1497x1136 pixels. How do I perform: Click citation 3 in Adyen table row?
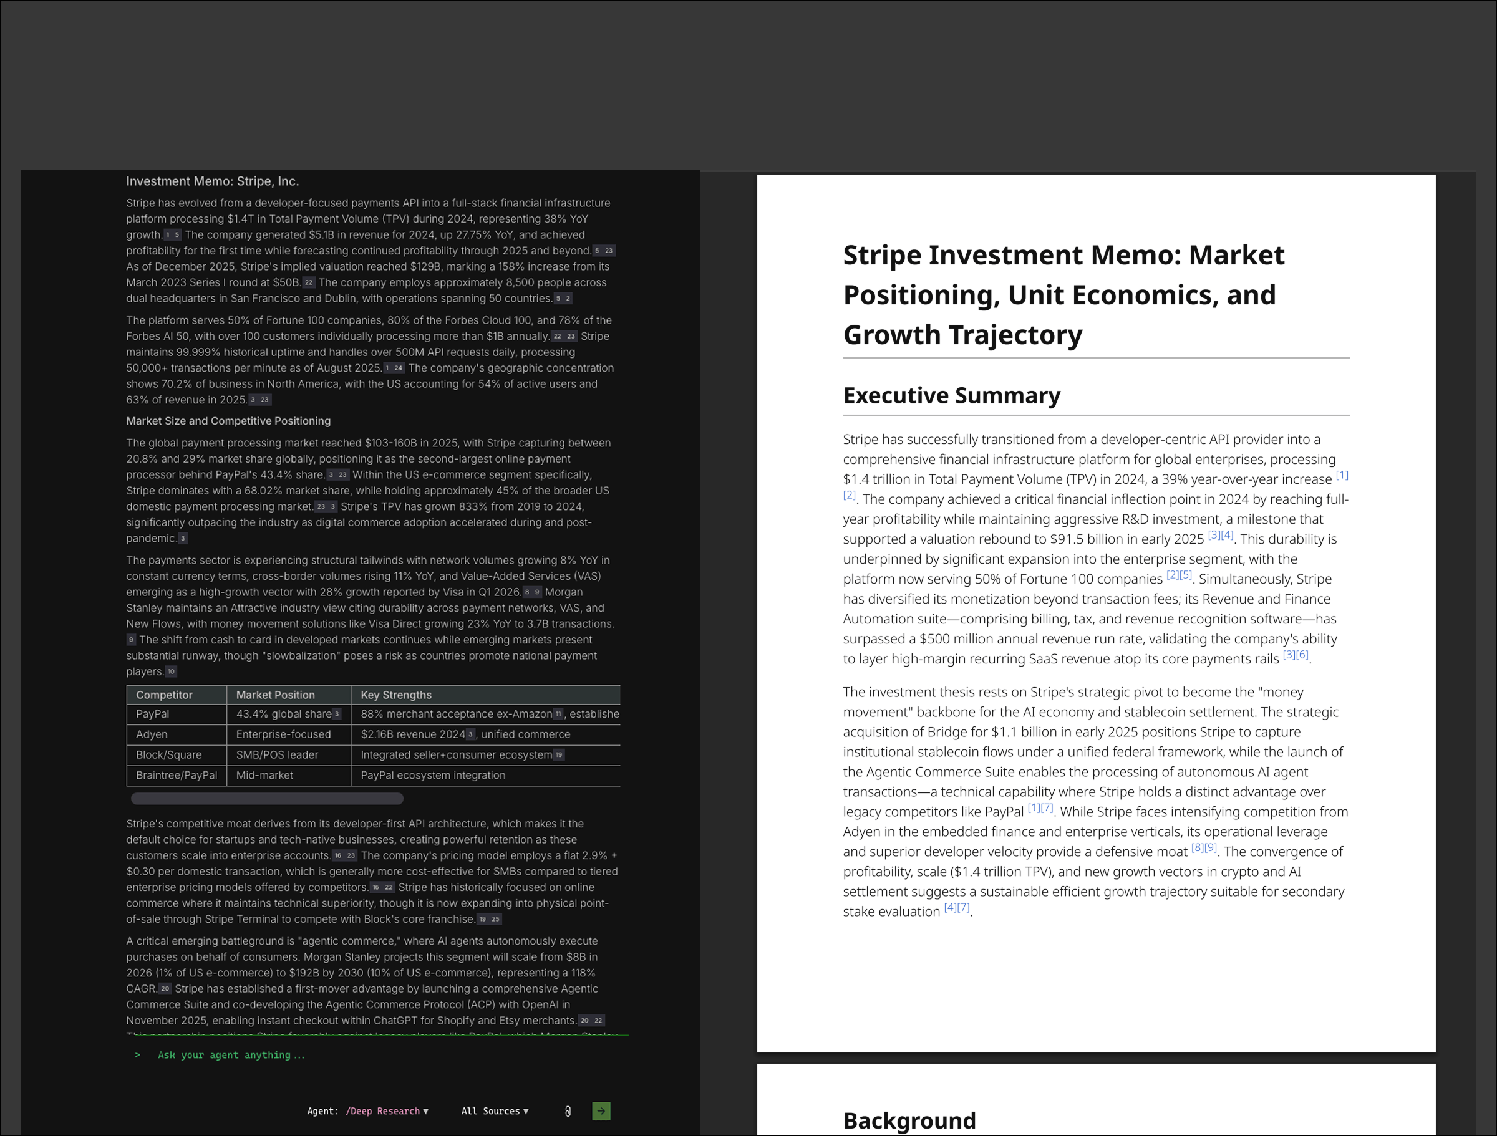coord(470,734)
